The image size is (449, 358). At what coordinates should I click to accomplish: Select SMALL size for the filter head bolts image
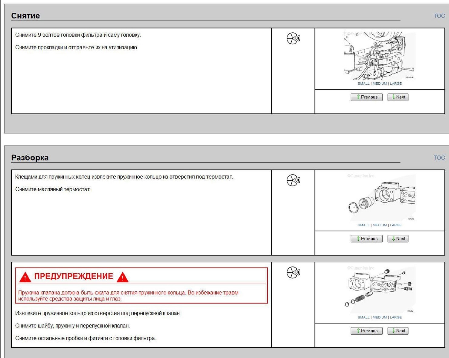[x=364, y=84]
